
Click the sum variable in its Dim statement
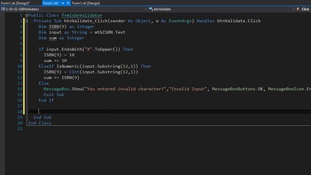point(52,38)
